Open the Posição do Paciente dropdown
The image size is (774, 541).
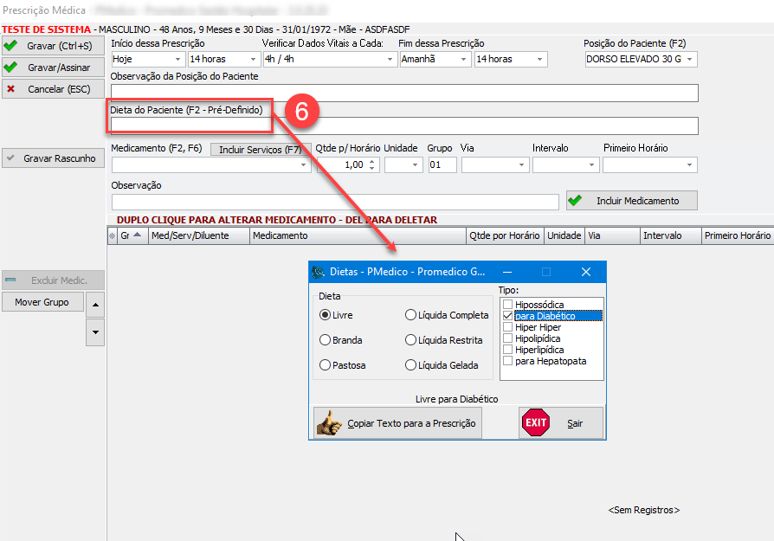690,60
